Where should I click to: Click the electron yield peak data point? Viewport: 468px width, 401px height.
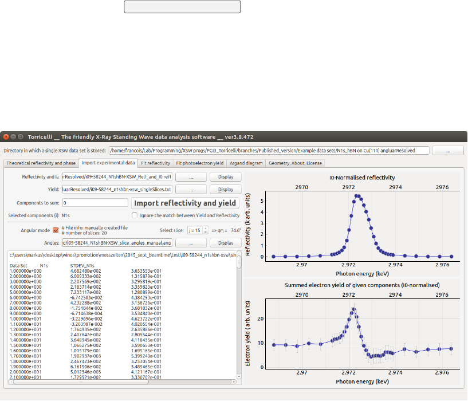coord(354,309)
